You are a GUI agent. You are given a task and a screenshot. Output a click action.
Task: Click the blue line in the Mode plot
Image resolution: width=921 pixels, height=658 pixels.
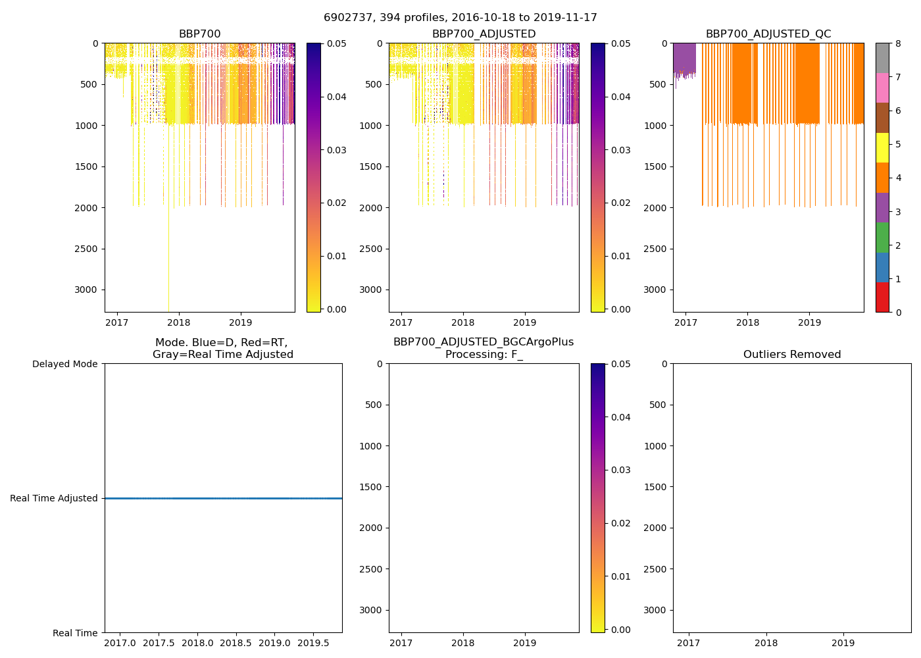[x=223, y=499]
